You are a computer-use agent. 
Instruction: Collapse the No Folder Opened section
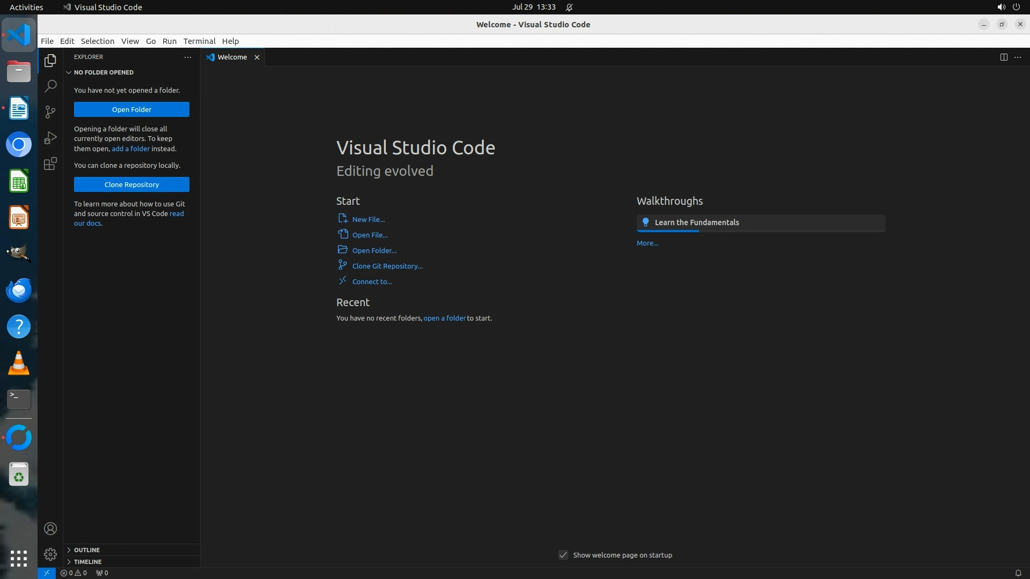click(104, 72)
